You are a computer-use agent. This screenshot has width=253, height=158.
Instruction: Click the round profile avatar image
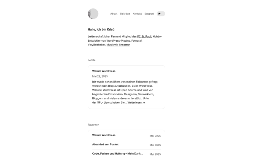(x=93, y=14)
